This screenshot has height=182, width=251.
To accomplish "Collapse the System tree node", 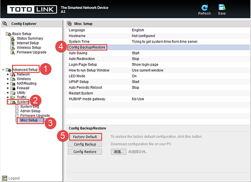I will (x=8, y=102).
